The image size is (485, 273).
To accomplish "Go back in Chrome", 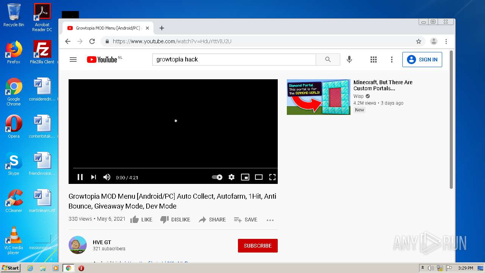I will pyautogui.click(x=68, y=41).
